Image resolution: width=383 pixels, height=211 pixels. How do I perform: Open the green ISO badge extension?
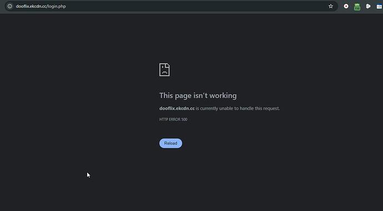tap(357, 7)
